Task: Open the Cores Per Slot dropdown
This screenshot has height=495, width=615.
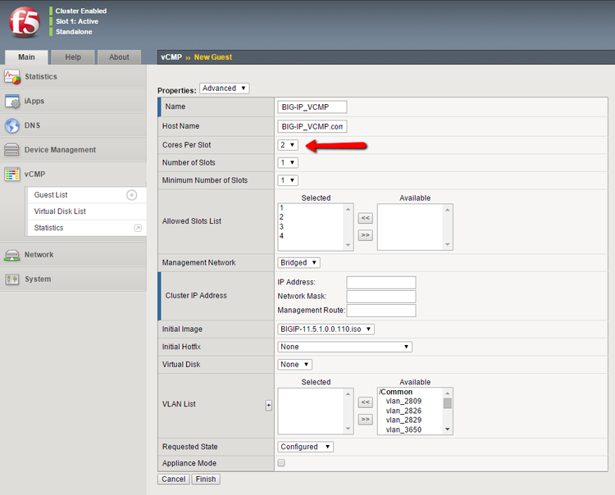Action: (288, 145)
